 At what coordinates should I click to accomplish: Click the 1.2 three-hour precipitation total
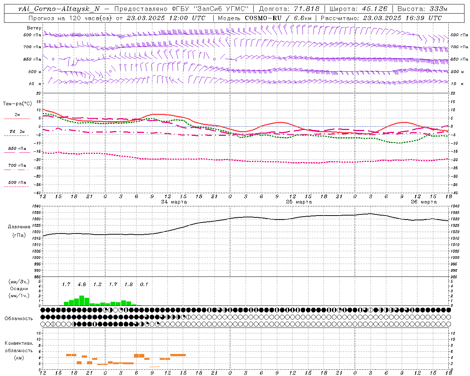pyautogui.click(x=97, y=285)
